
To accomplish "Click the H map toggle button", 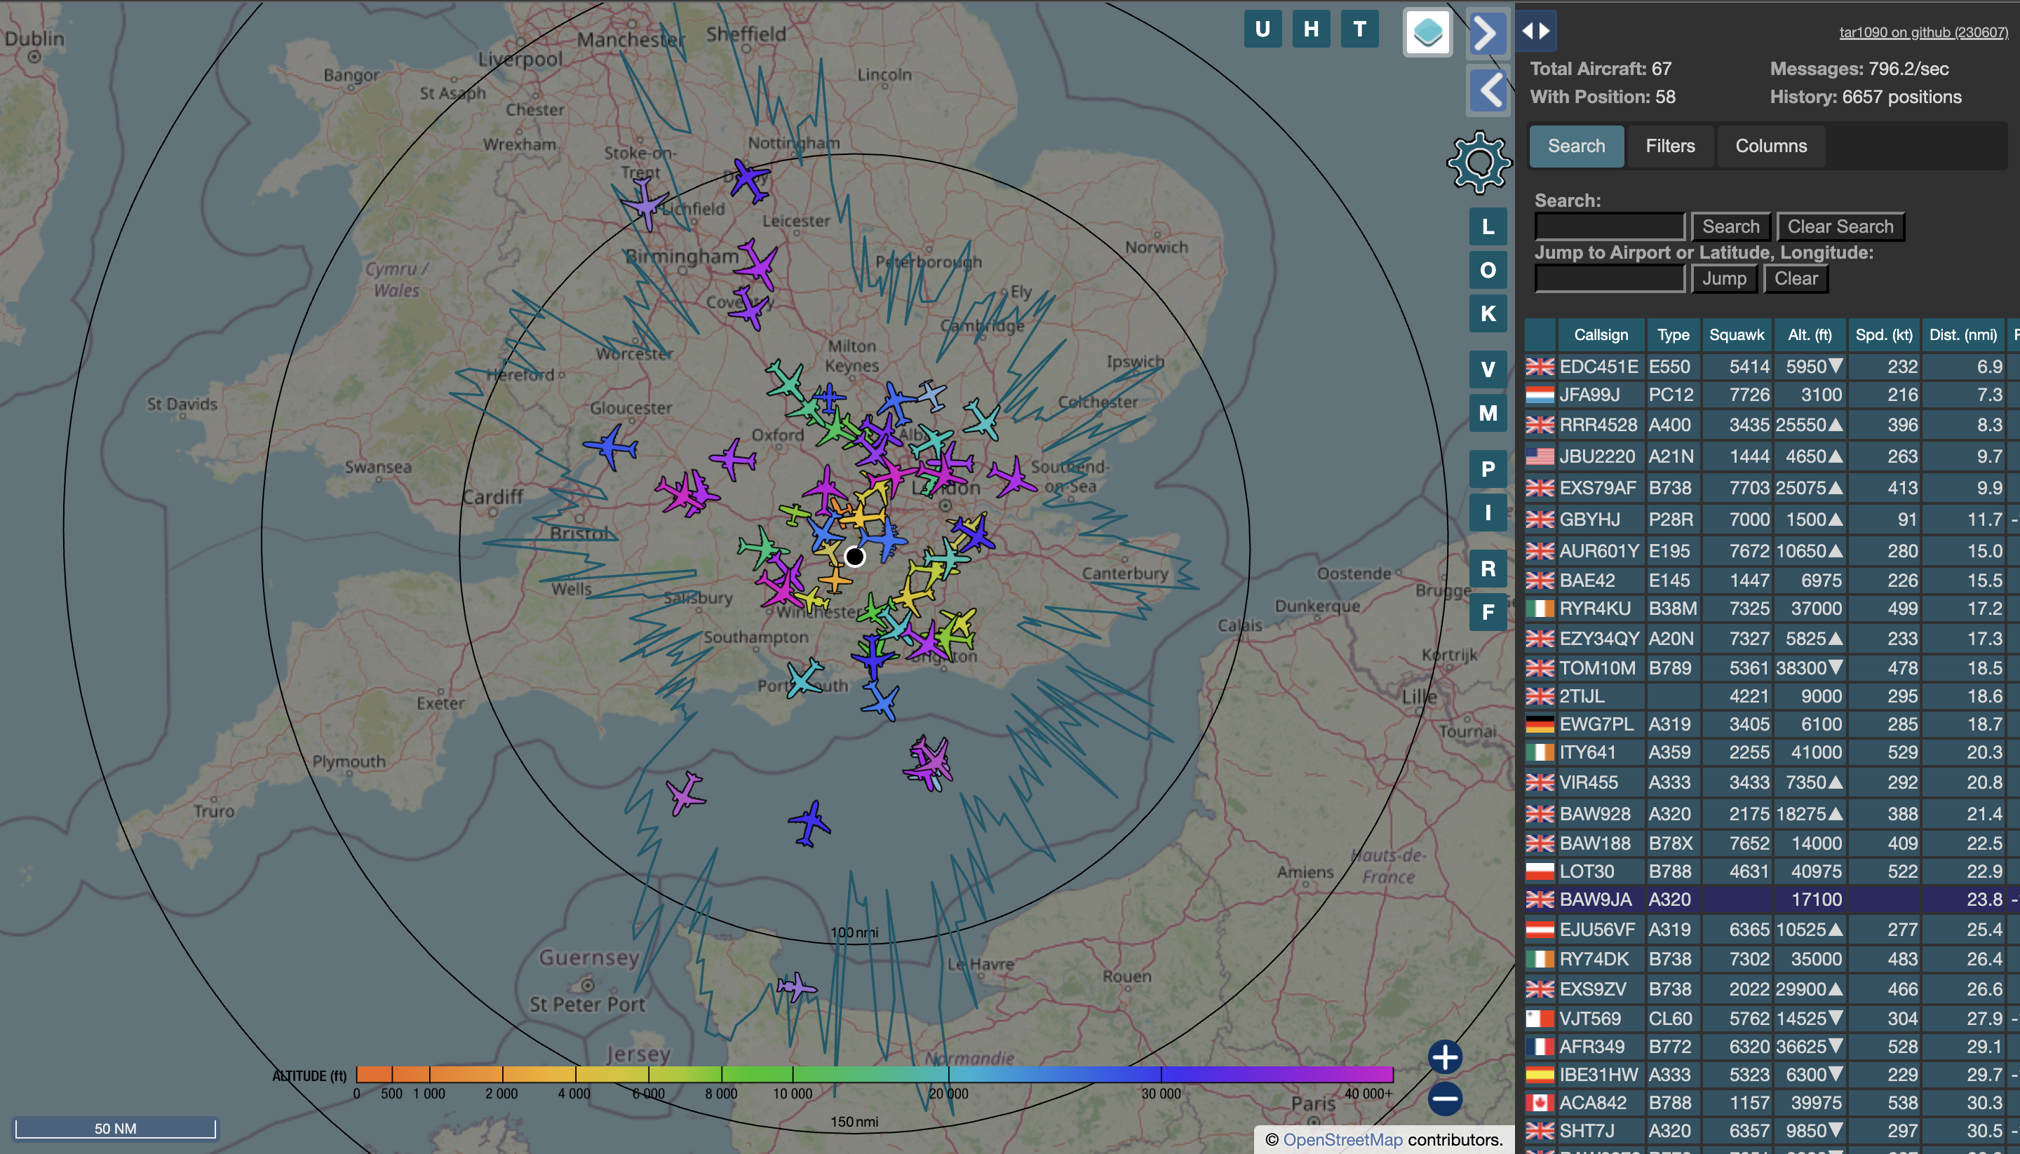I will click(1310, 30).
